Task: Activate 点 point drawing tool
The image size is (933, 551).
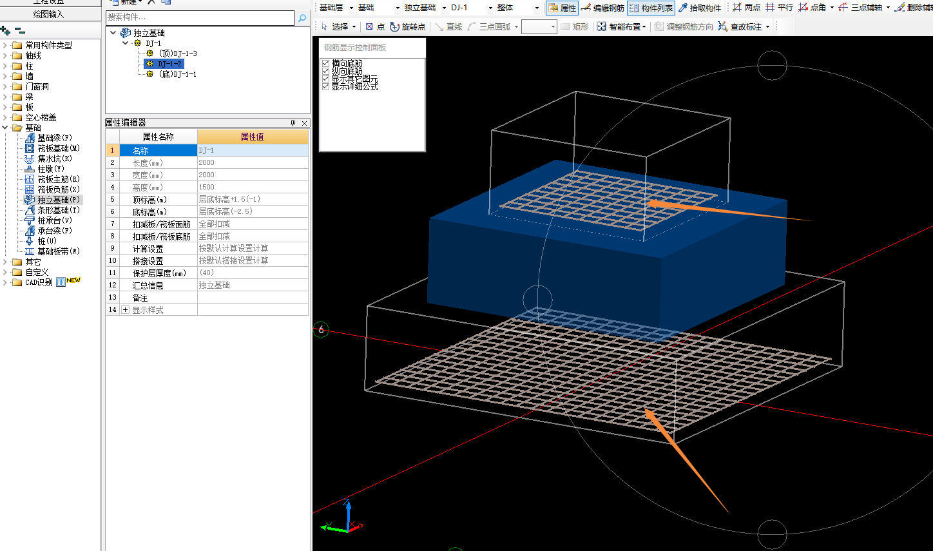Action: point(375,26)
